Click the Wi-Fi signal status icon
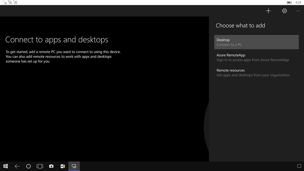This screenshot has width=304, height=171. 15,2
